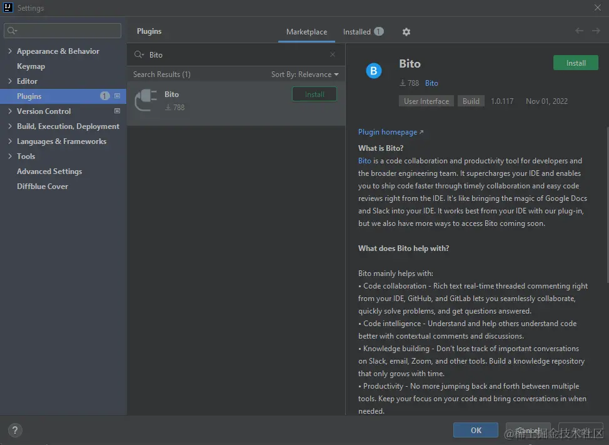Open the Plugin homepage link

click(391, 132)
